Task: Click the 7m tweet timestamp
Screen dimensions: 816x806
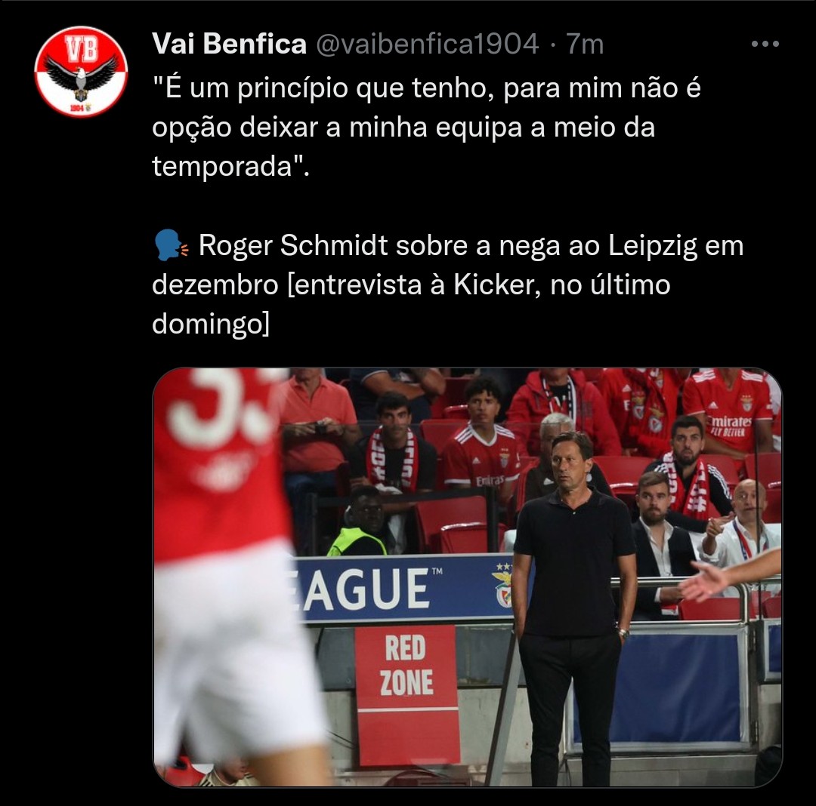Action: (x=584, y=44)
